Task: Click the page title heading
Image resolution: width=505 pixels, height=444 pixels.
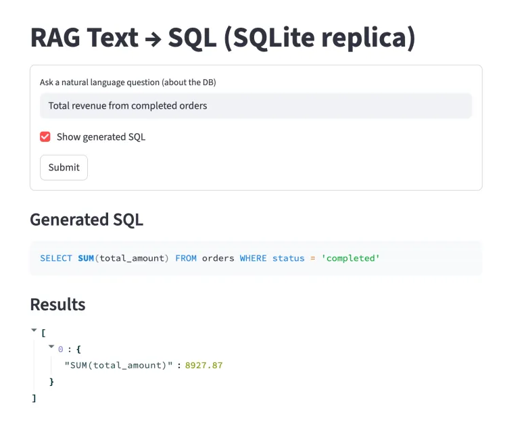Action: 222,38
